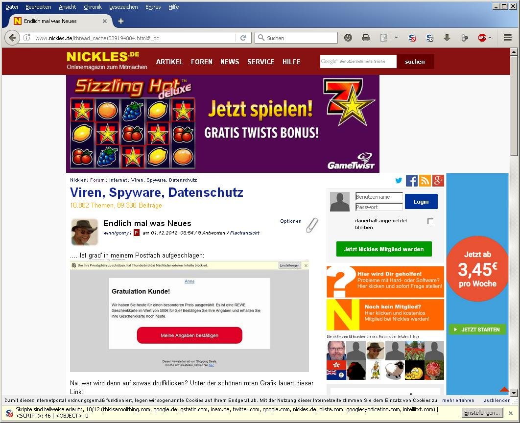This screenshot has width=520, height=423.
Task: Open the Adblock Plus dropdown arrow
Action: pos(490,38)
